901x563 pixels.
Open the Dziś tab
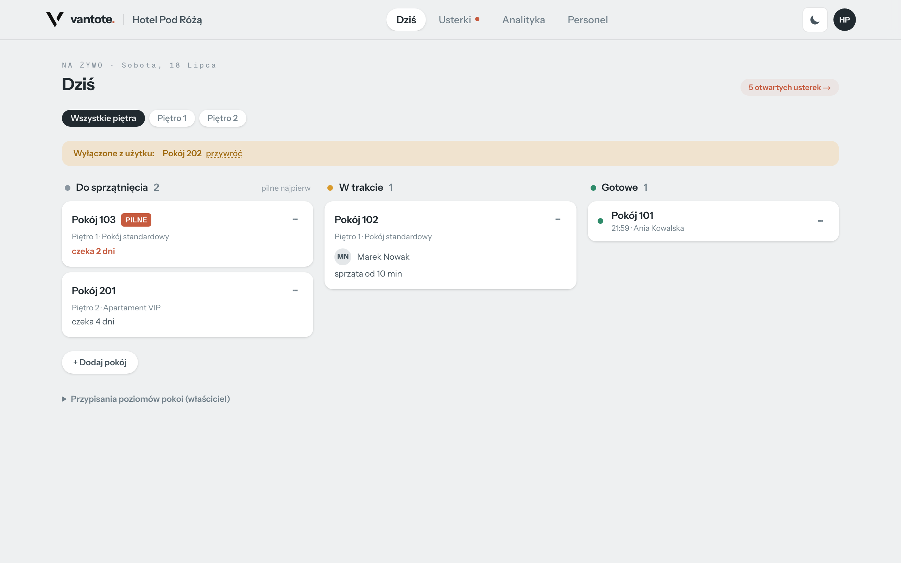click(406, 20)
